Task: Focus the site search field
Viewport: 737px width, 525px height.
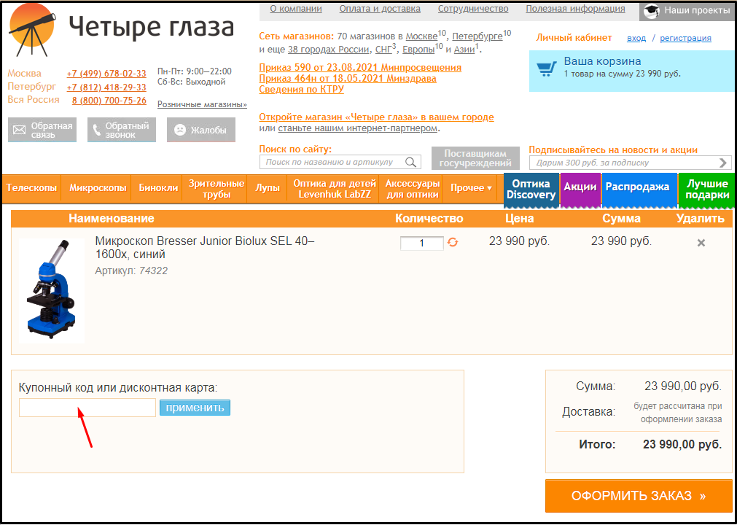Action: click(340, 162)
